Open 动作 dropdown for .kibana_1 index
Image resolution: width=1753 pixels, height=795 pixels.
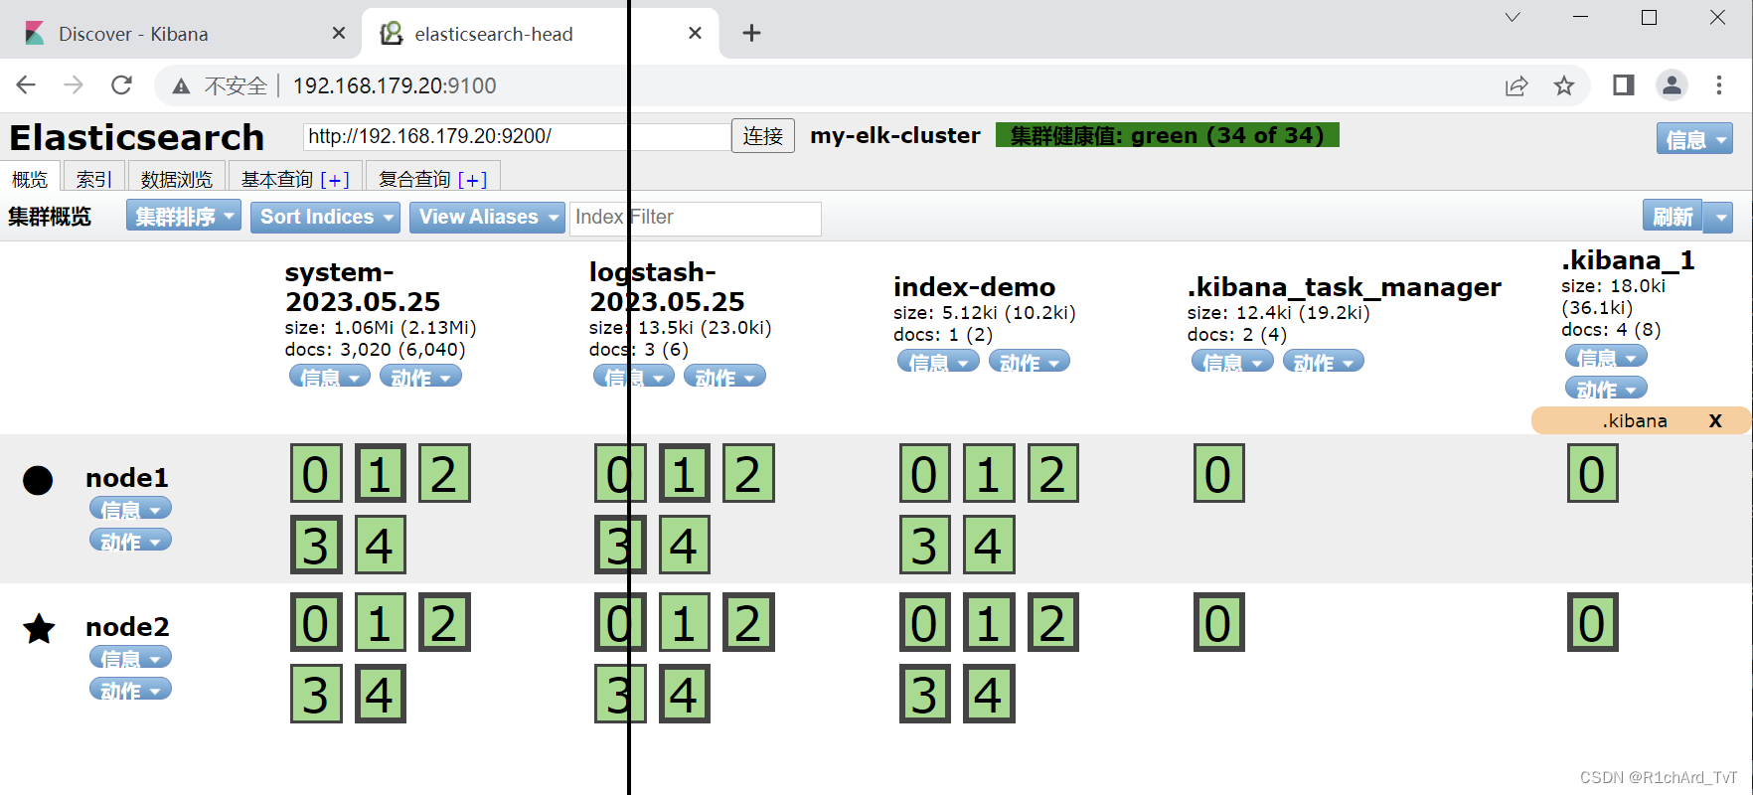coord(1606,388)
